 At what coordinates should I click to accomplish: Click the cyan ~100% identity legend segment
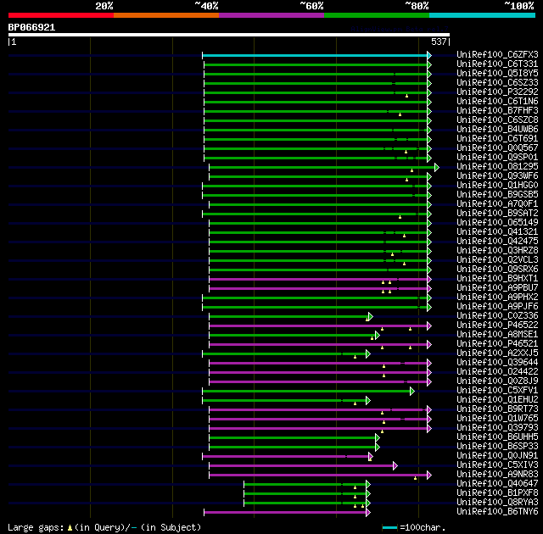[483, 15]
